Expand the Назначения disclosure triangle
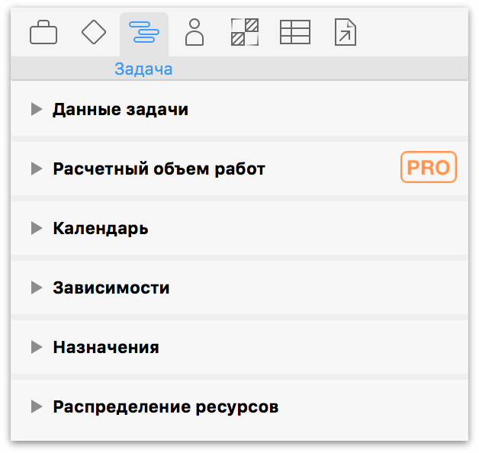The width and height of the screenshot is (479, 453). tap(37, 347)
